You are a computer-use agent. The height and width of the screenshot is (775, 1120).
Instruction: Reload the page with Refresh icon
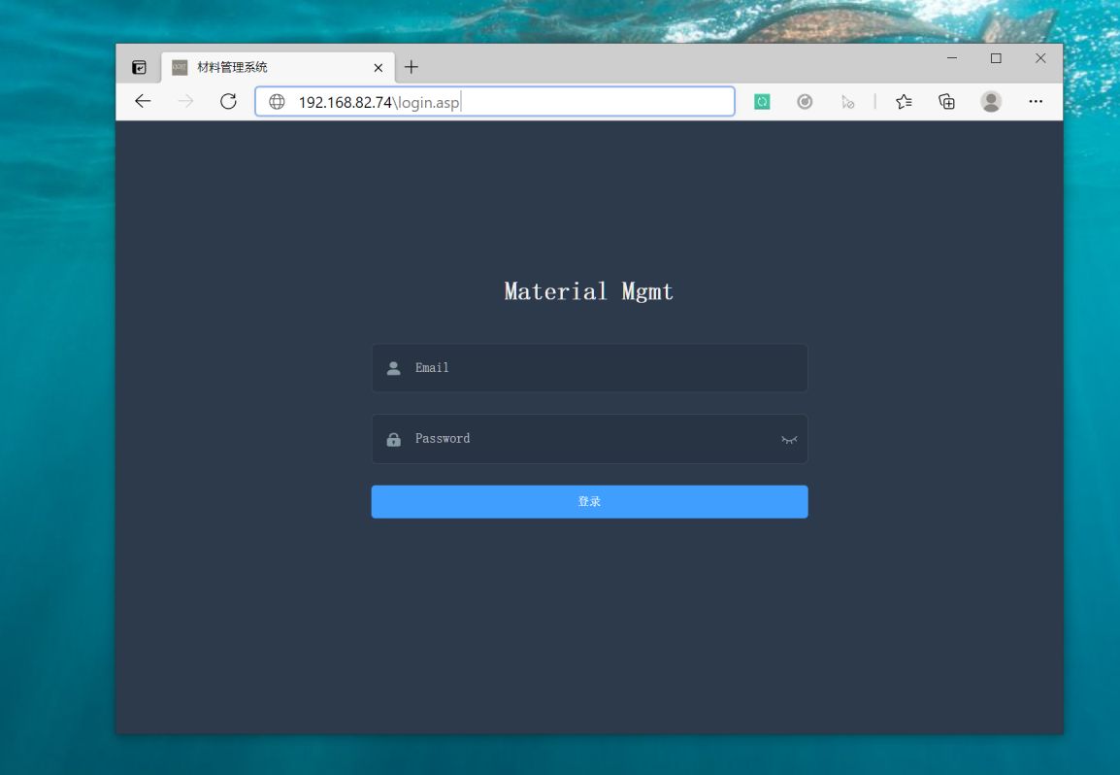click(228, 102)
